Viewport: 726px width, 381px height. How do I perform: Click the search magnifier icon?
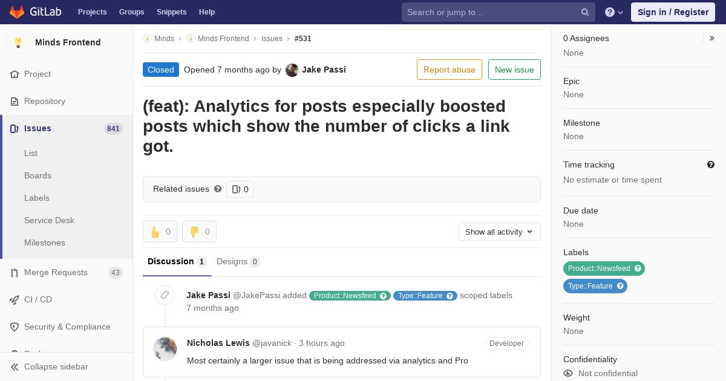(x=585, y=12)
